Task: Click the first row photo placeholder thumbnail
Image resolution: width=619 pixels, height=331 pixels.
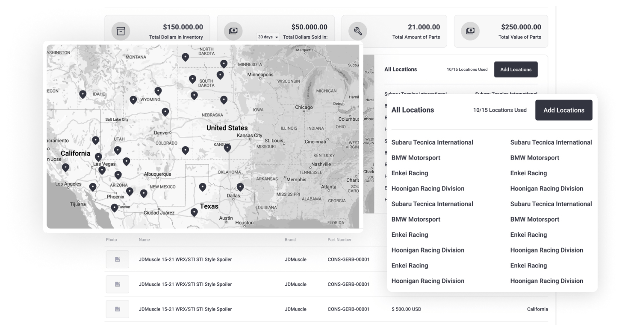Action: (x=118, y=259)
